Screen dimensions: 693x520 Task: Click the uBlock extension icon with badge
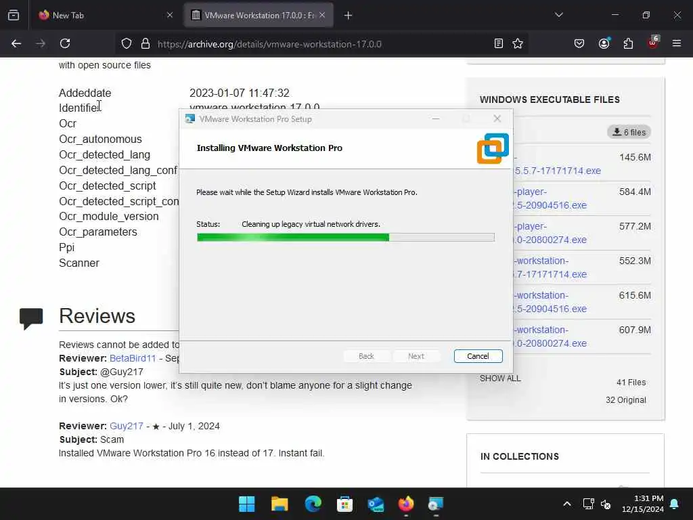coord(653,43)
